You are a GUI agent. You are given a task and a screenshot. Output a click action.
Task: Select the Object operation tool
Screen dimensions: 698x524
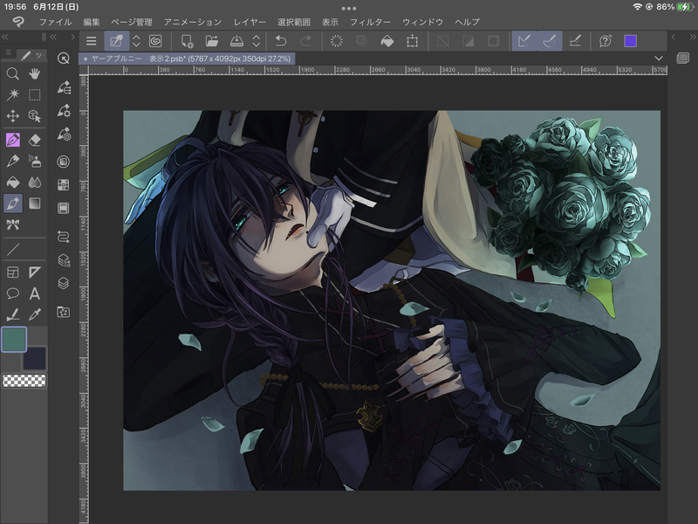(x=35, y=116)
